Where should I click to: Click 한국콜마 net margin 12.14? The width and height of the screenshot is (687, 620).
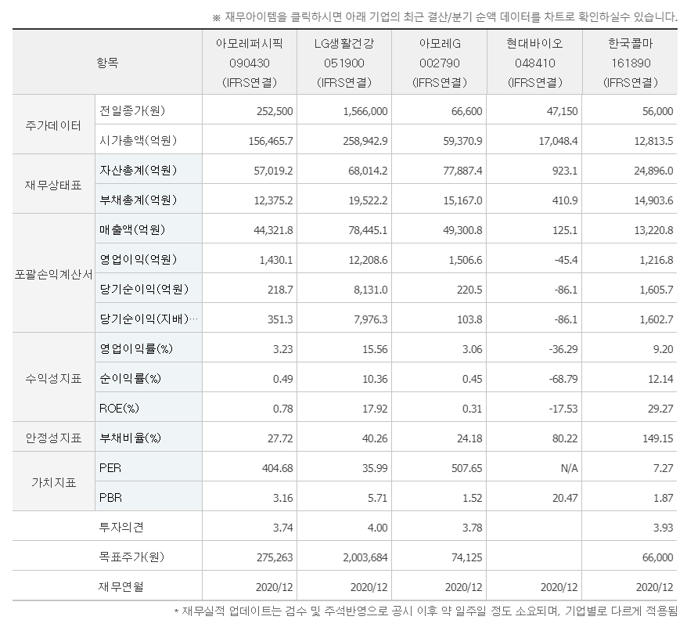pos(660,379)
